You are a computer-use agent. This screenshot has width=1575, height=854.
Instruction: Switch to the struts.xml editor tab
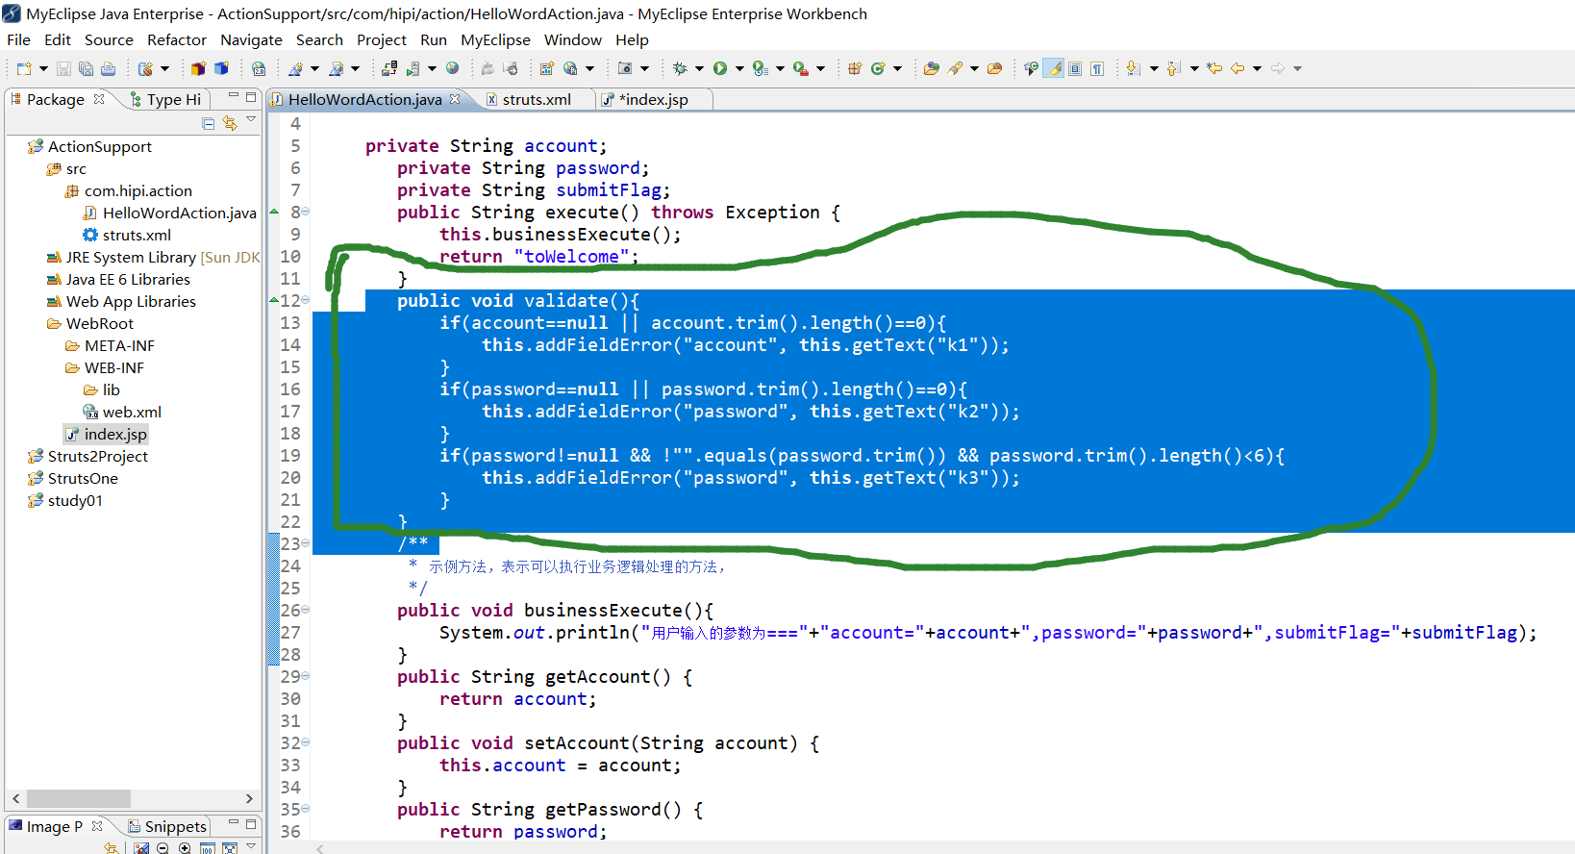pos(535,99)
